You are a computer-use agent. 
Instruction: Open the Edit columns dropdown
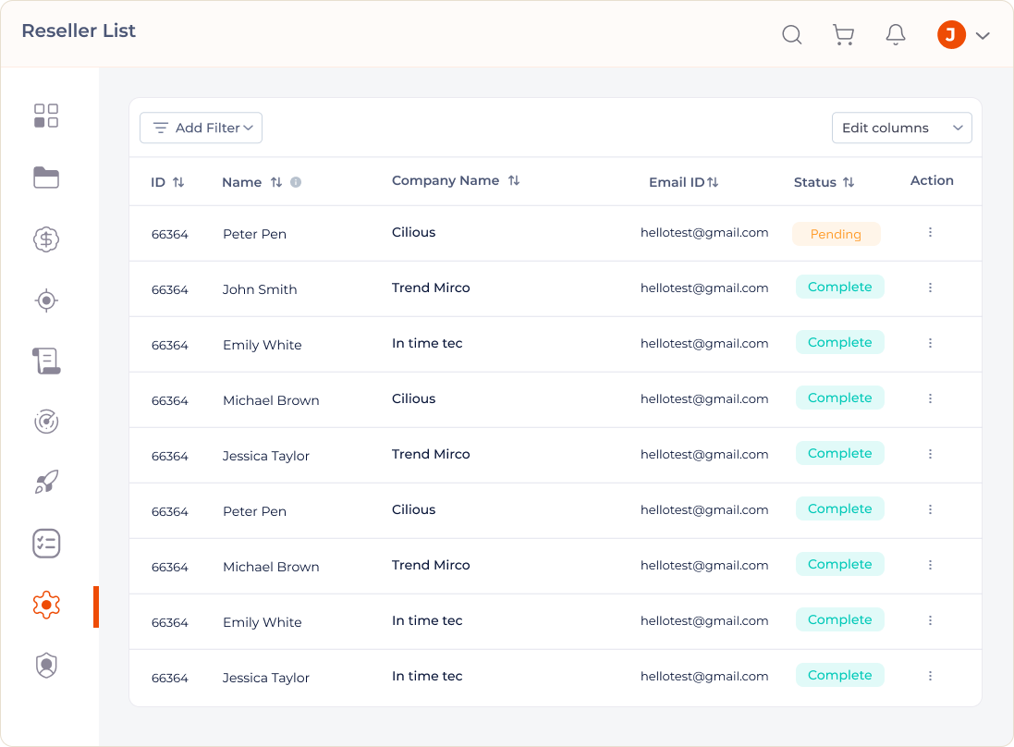[x=901, y=129]
